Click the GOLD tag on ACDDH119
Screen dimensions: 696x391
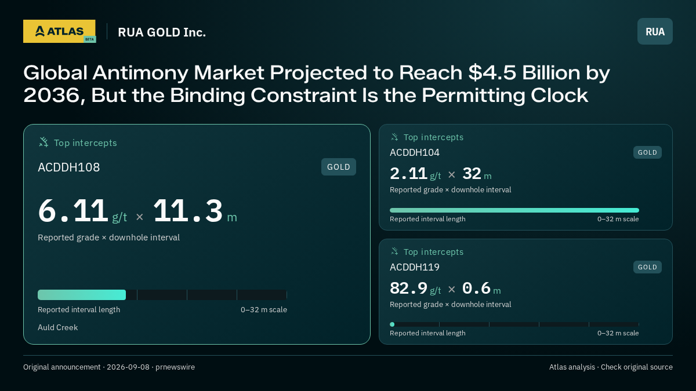coord(647,267)
